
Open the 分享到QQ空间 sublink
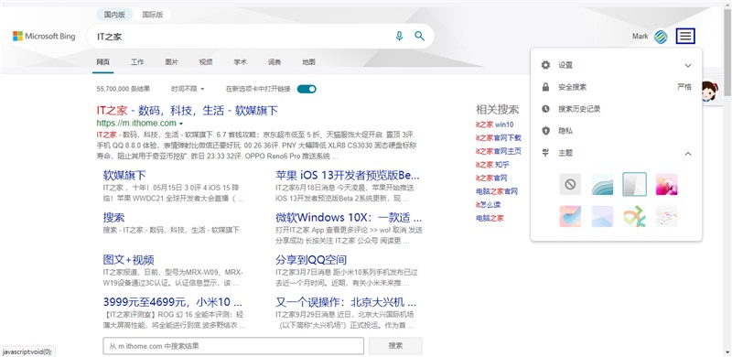coord(311,260)
